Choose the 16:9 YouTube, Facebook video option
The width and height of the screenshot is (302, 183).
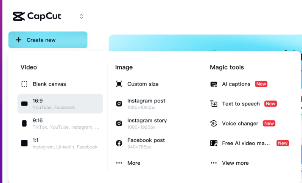click(x=60, y=104)
